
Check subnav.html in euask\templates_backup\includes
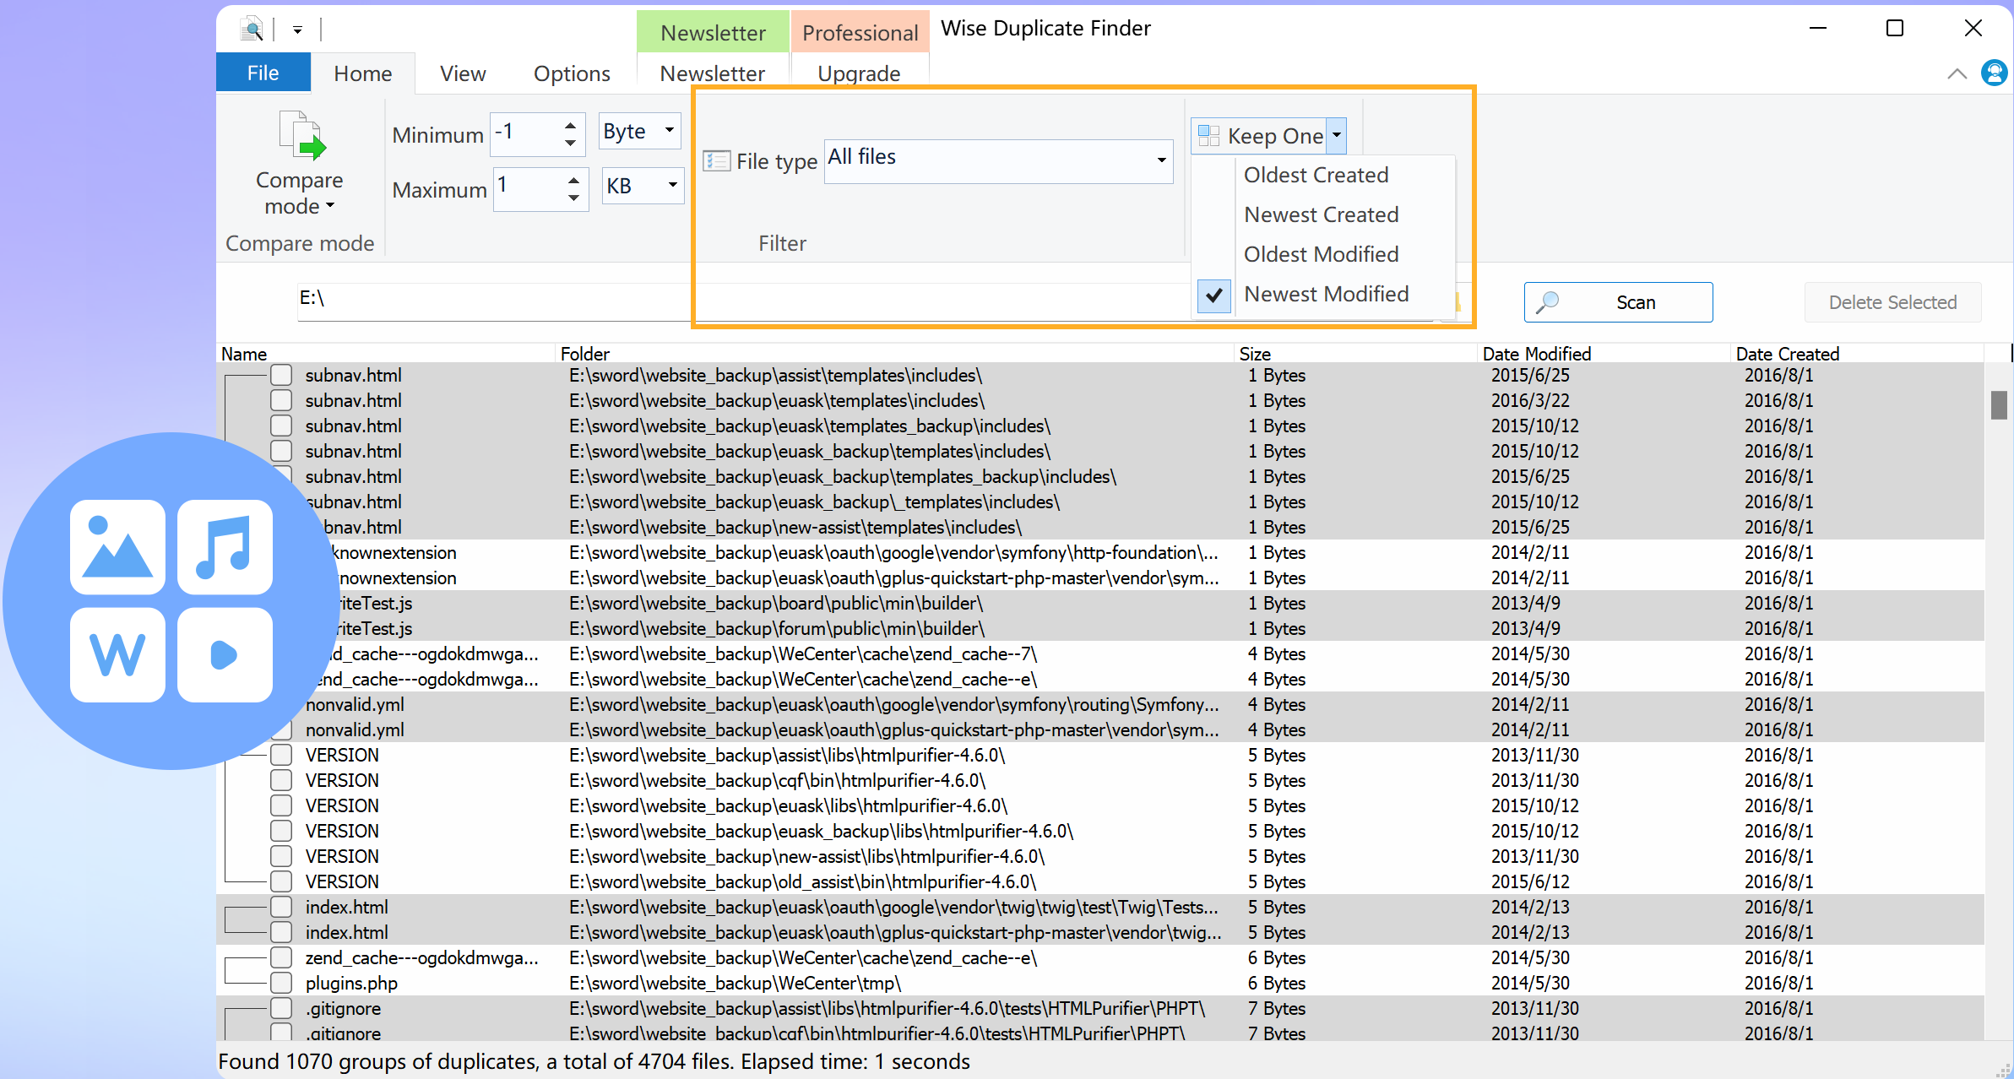281,426
